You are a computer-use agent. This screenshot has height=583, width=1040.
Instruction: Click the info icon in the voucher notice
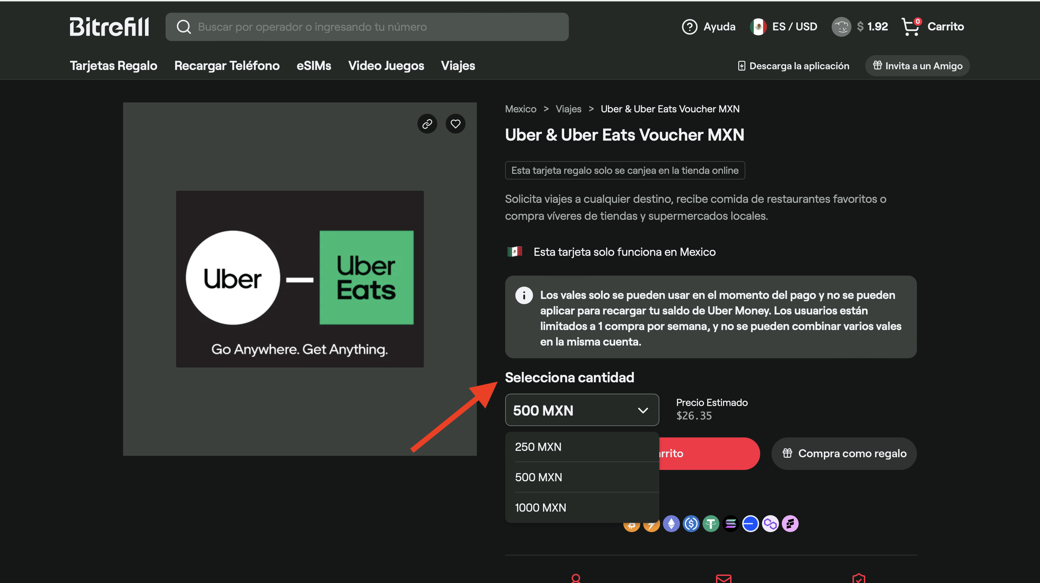click(524, 295)
